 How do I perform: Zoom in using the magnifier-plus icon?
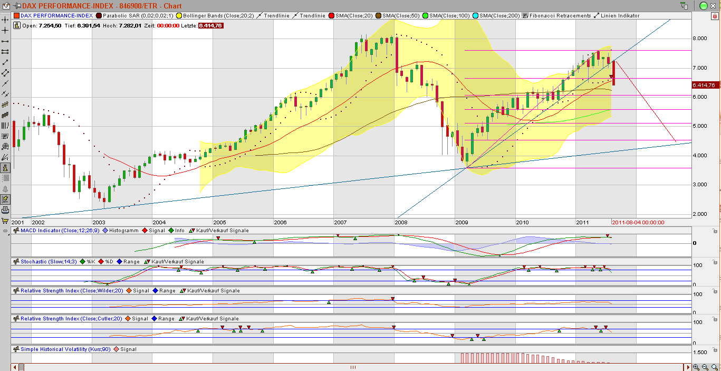click(x=695, y=366)
